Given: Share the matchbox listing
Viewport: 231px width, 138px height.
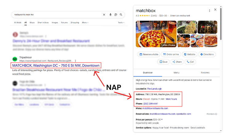Looking at the screenshot, I should pos(177,62).
